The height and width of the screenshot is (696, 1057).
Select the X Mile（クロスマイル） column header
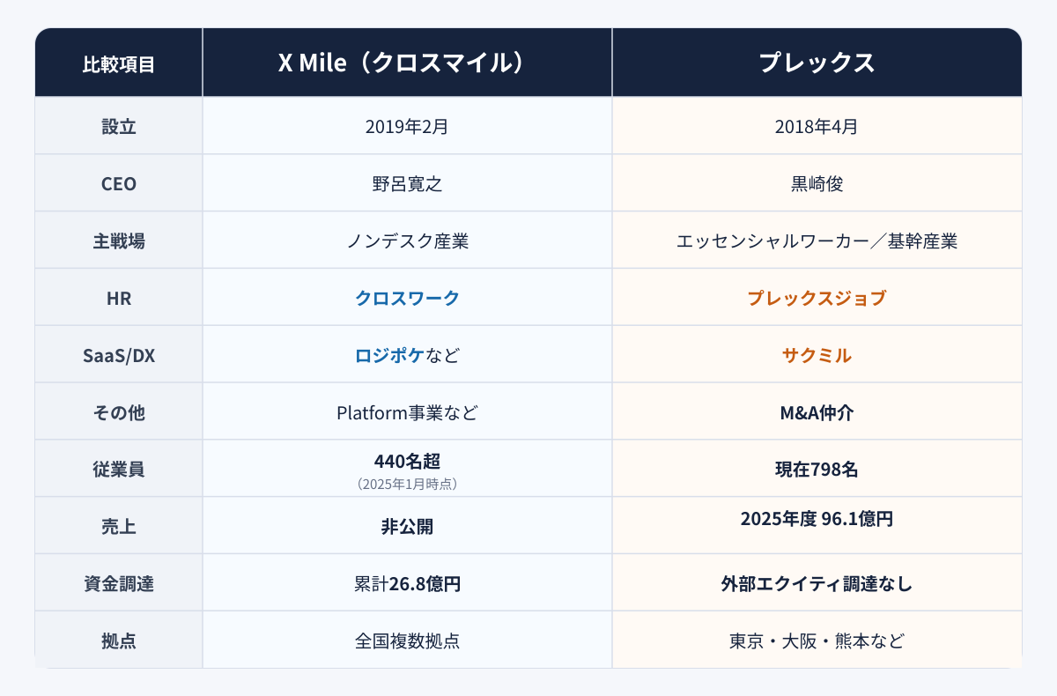point(407,63)
